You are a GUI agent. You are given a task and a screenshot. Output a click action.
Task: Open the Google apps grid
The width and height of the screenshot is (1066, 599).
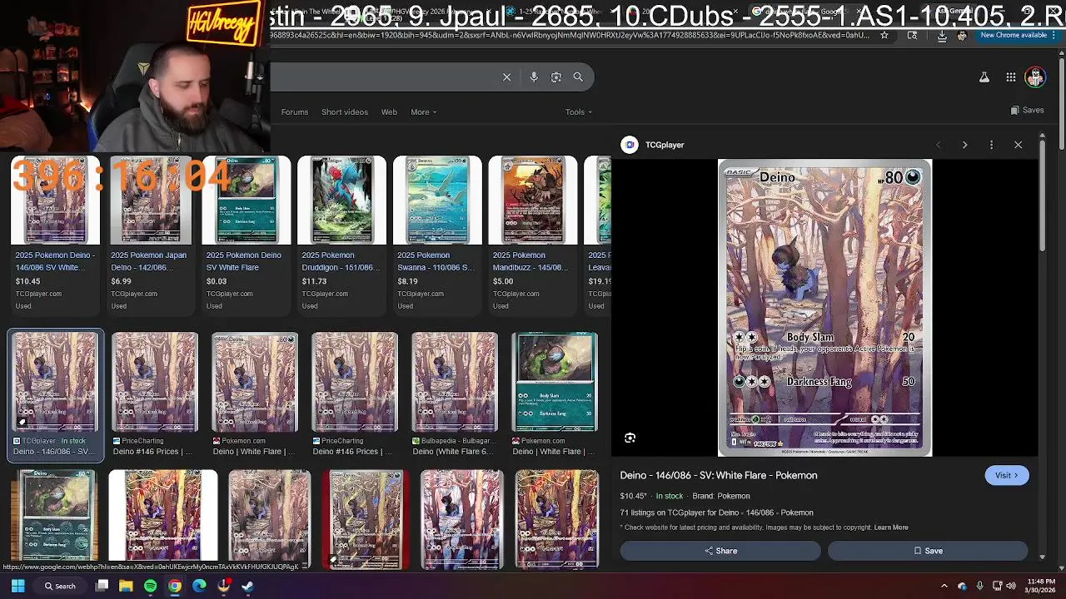[x=1010, y=77]
